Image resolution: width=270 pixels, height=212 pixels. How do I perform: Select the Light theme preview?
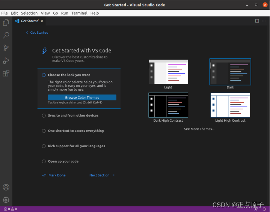coord(168,72)
